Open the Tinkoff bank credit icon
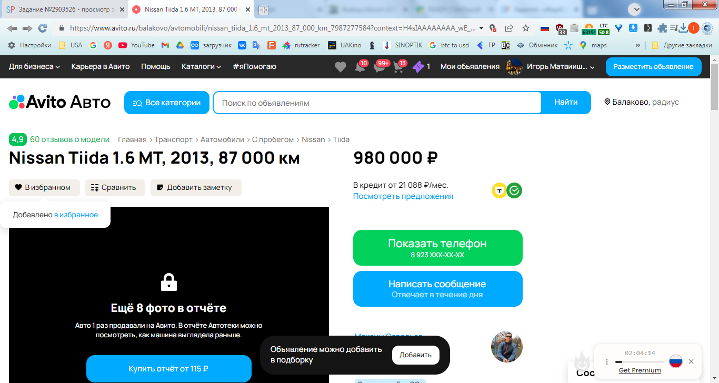The width and height of the screenshot is (719, 383). point(499,190)
